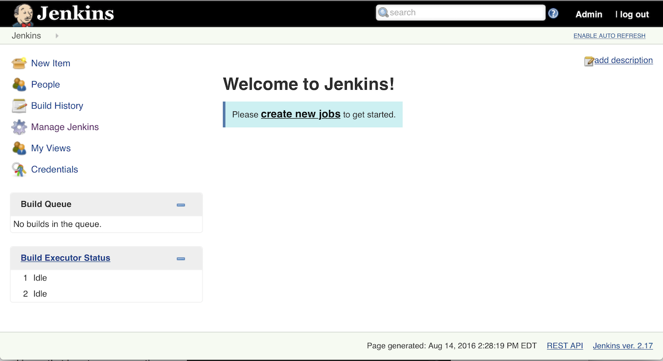
Task: Open My Views link
Action: (x=51, y=148)
